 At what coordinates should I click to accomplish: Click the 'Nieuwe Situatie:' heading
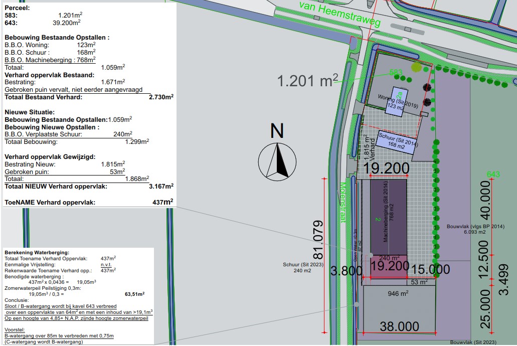tap(30, 112)
